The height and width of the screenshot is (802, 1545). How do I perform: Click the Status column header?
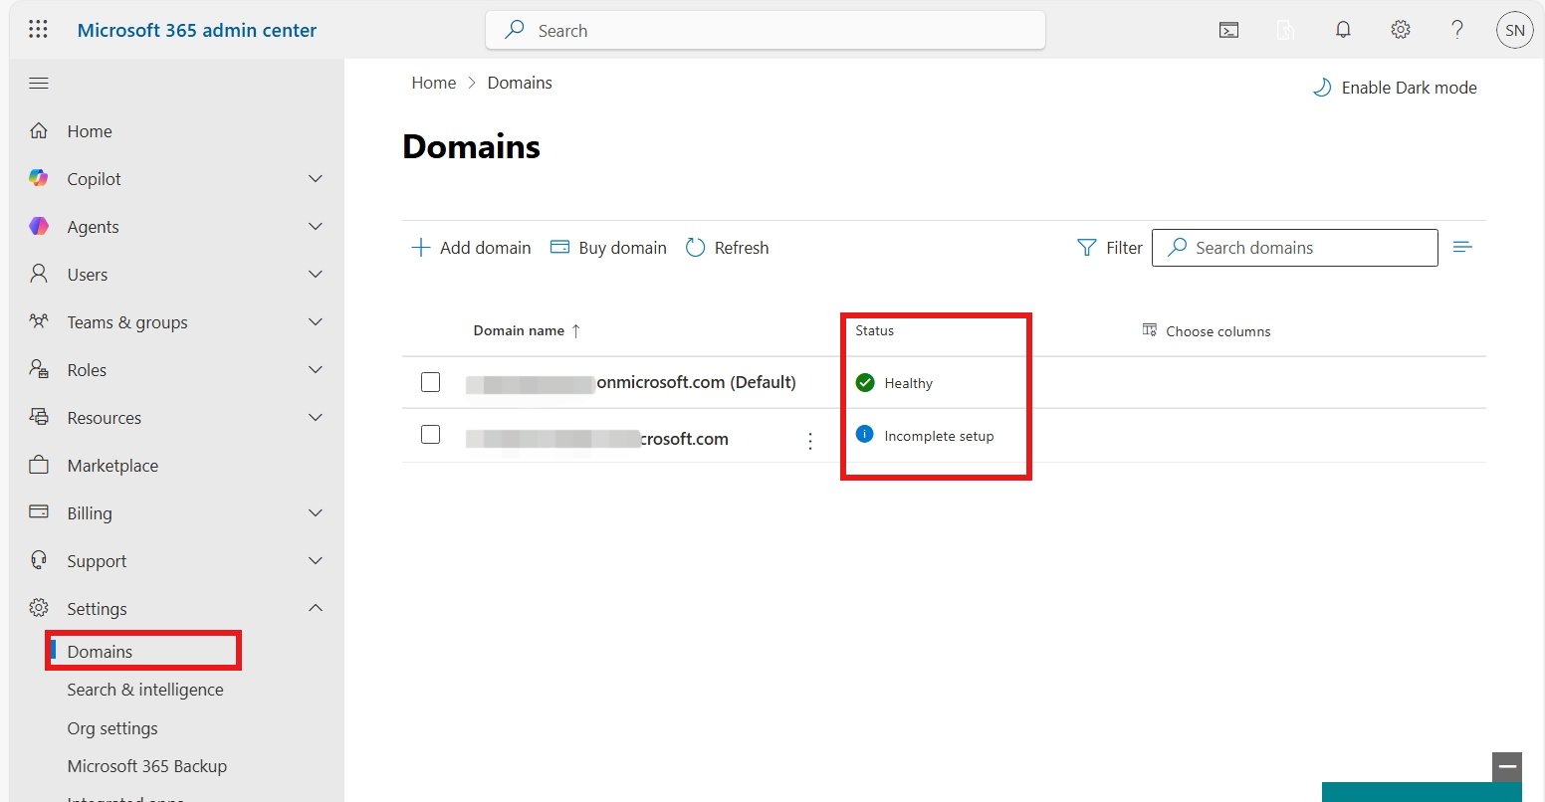click(875, 330)
